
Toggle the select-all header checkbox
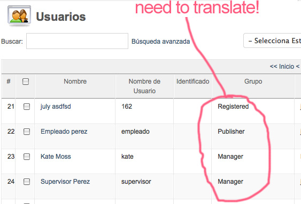click(26, 81)
